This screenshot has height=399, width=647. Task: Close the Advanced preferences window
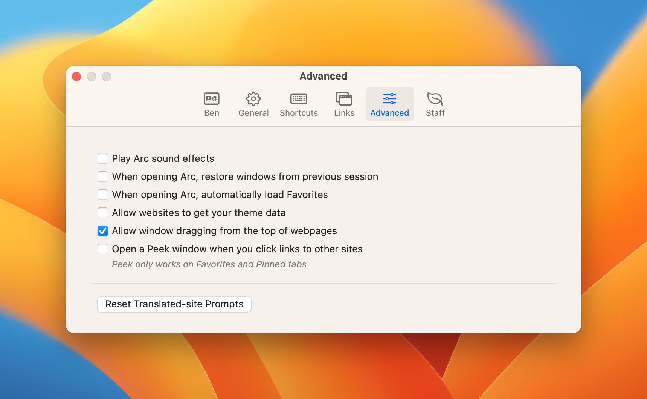click(76, 77)
